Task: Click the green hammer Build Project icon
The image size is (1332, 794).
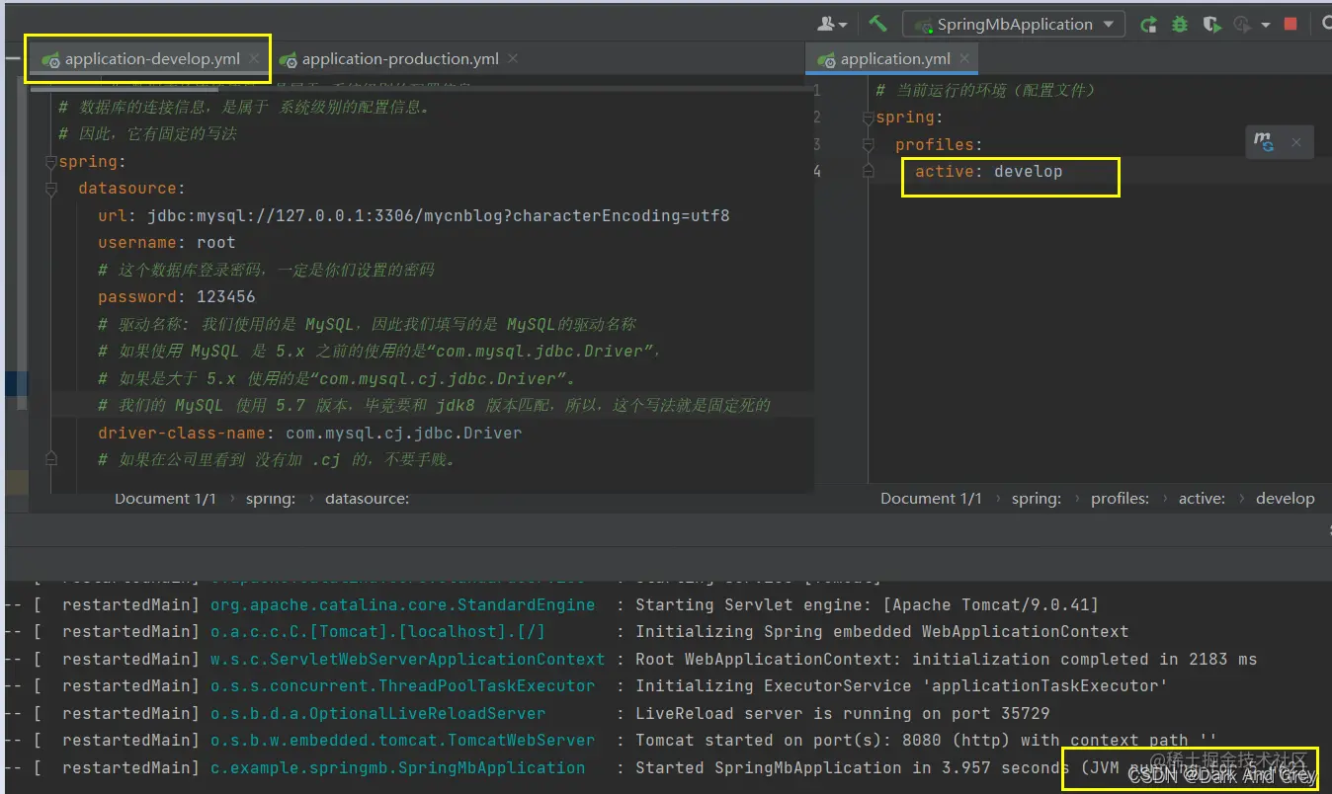Action: coord(877,24)
